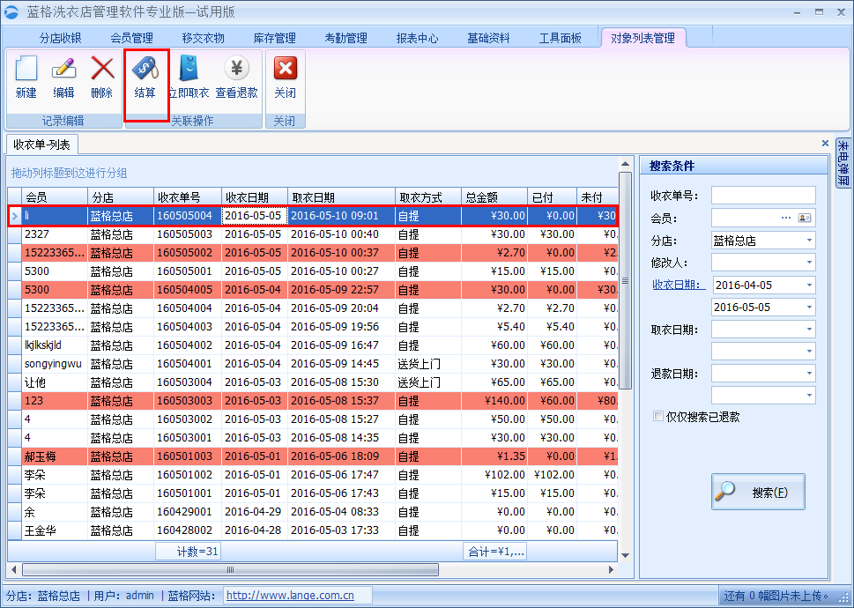Sort by the 收衣日期 column header
This screenshot has width=854, height=608.
tap(255, 197)
